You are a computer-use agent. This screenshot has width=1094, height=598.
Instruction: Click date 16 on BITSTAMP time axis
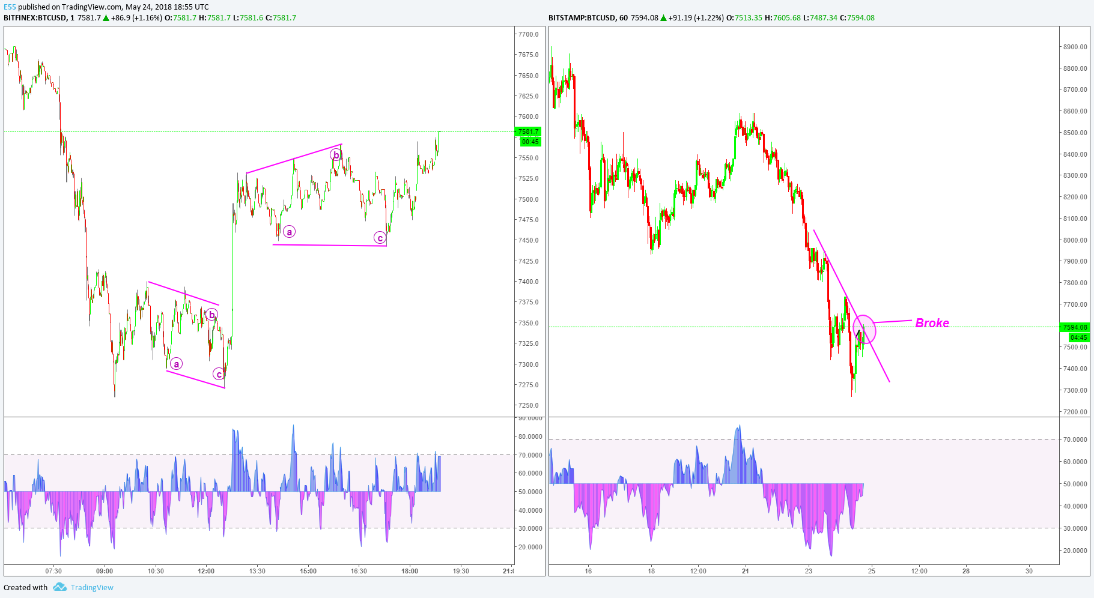pos(588,571)
